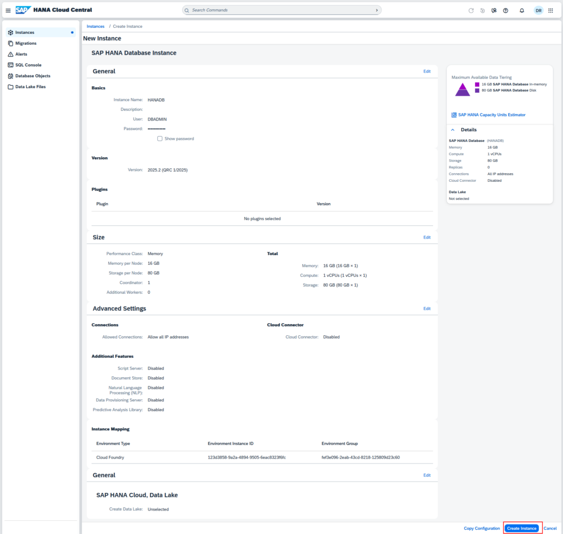The image size is (563, 534).
Task: Click the arrow at the search bar's end
Action: (x=377, y=10)
